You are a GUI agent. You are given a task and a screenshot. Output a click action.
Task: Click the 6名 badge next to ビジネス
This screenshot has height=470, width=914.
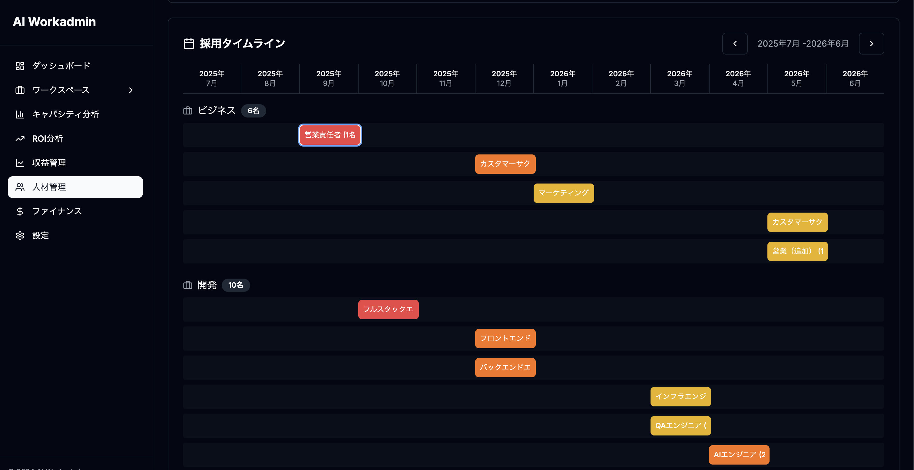(x=253, y=111)
